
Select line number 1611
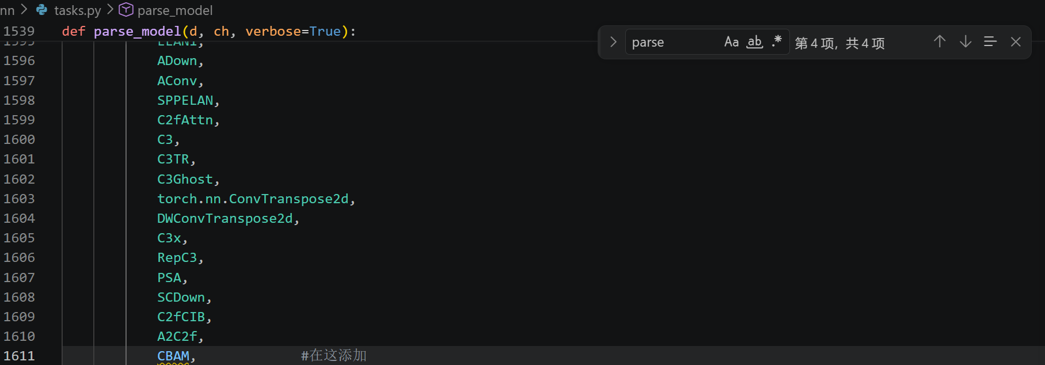19,356
